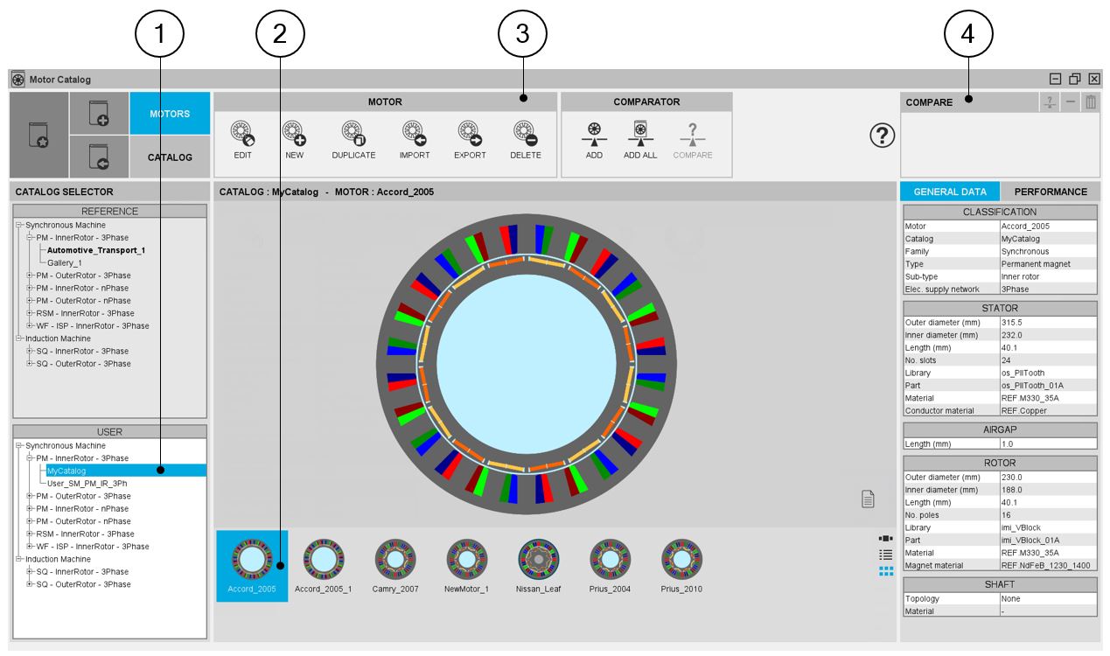Delete the selected motor
Screen dimensions: 1110x656
click(525, 134)
